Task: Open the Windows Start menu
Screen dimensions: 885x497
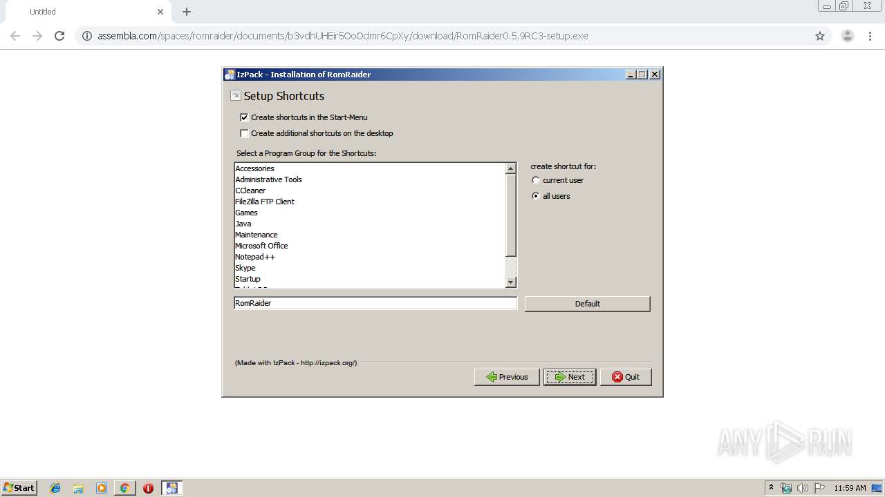Action: [19, 487]
